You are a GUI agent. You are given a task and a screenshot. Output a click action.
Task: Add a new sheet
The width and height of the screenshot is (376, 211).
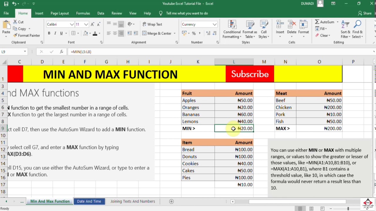tap(171, 201)
